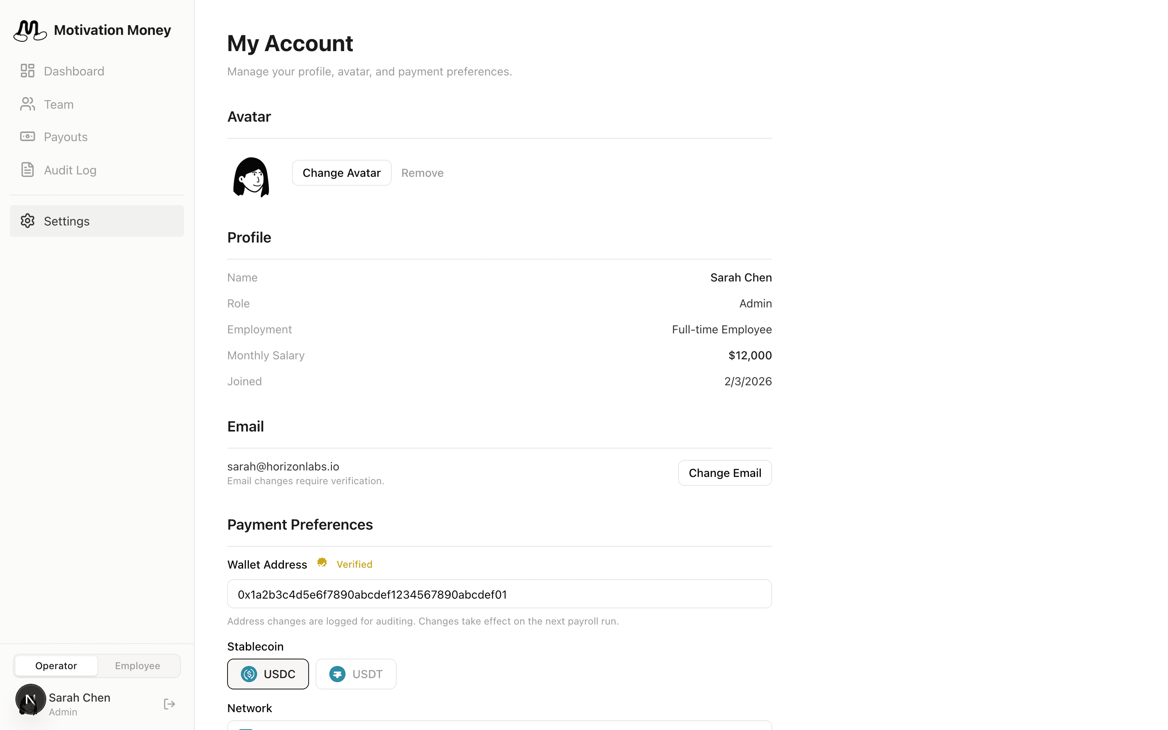Select USDT as the stablecoin
This screenshot has width=1168, height=730.
pos(356,674)
